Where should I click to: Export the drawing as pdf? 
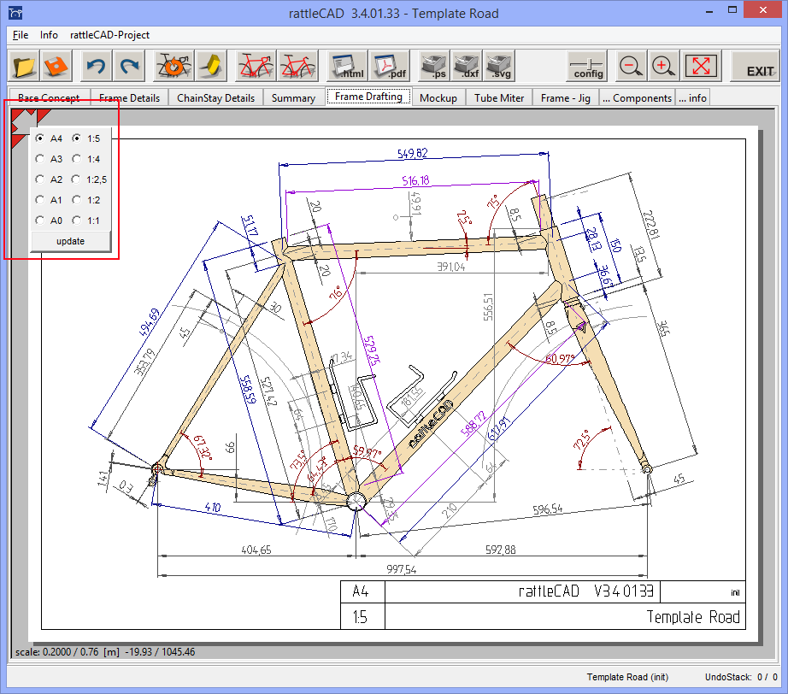point(389,66)
